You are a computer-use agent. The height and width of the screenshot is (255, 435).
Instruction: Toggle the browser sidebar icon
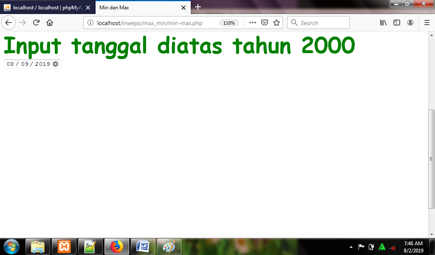396,23
